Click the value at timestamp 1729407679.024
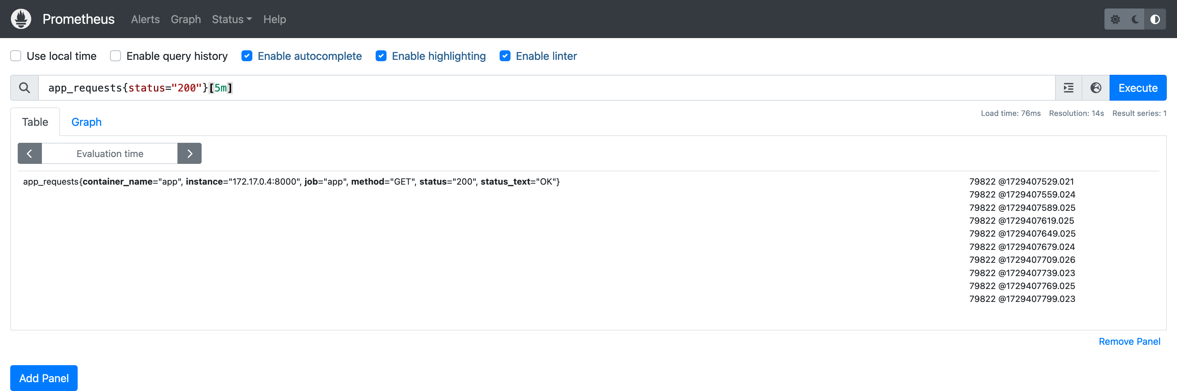The height and width of the screenshot is (391, 1177). [x=1022, y=247]
